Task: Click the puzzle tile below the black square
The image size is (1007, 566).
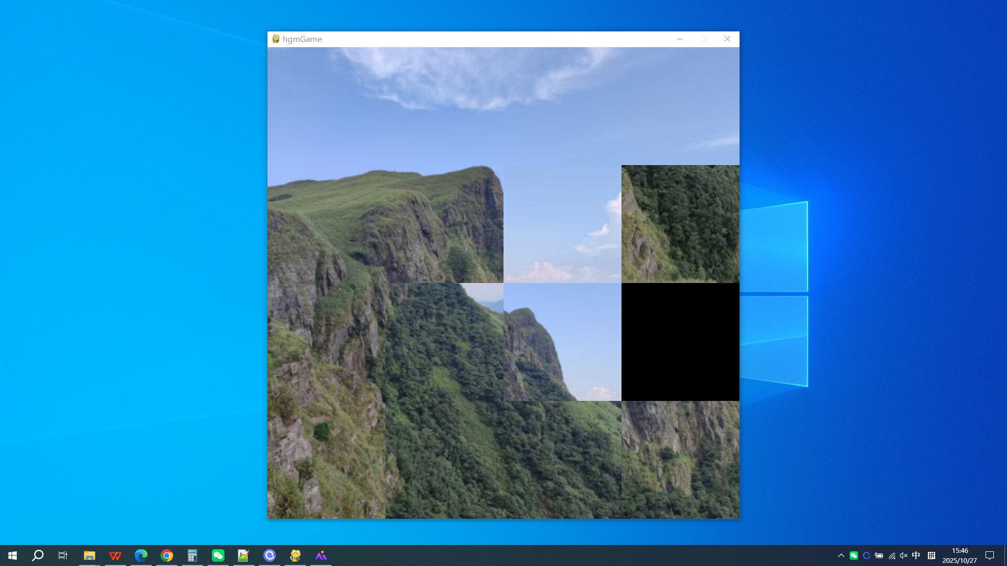Action: click(680, 460)
